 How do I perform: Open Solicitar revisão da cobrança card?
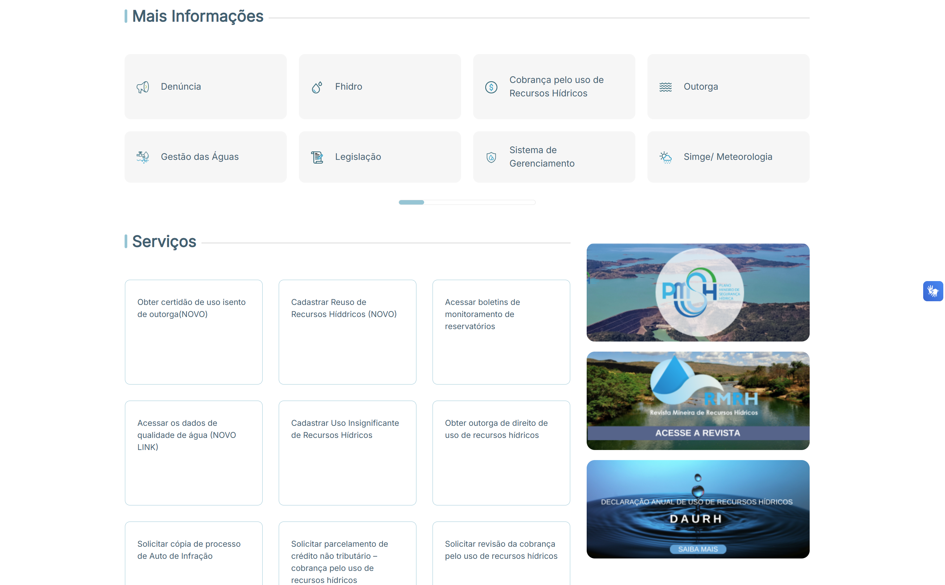[x=501, y=554]
